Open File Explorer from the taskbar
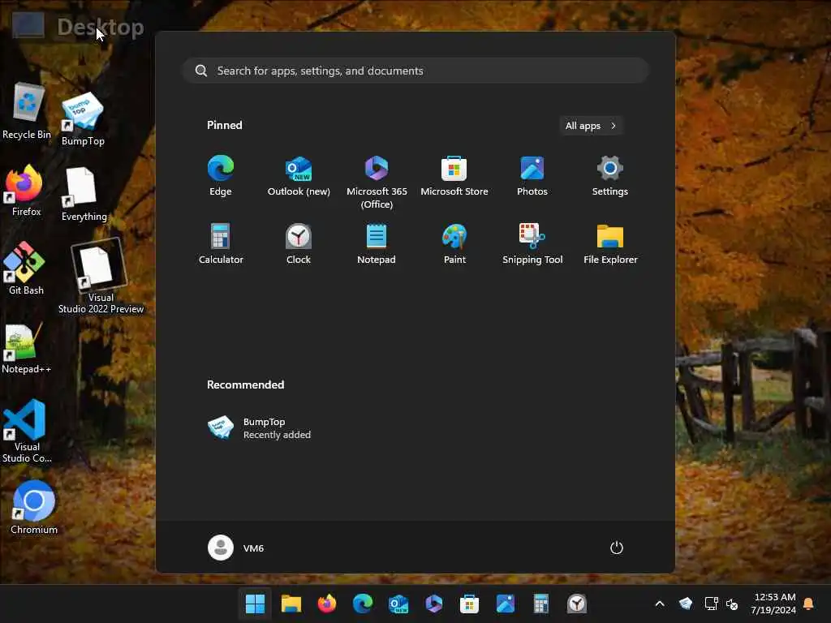831x623 pixels. [291, 604]
